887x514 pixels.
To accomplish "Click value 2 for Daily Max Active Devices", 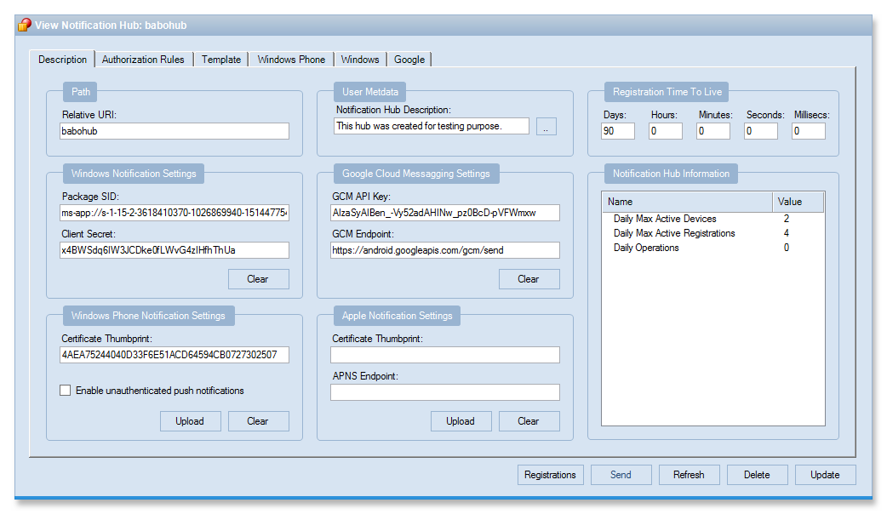I will pyautogui.click(x=787, y=219).
